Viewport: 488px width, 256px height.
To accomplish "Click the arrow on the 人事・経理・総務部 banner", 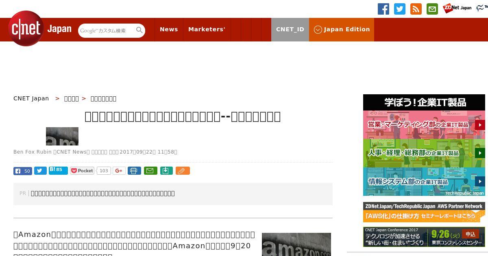I will [480, 153].
